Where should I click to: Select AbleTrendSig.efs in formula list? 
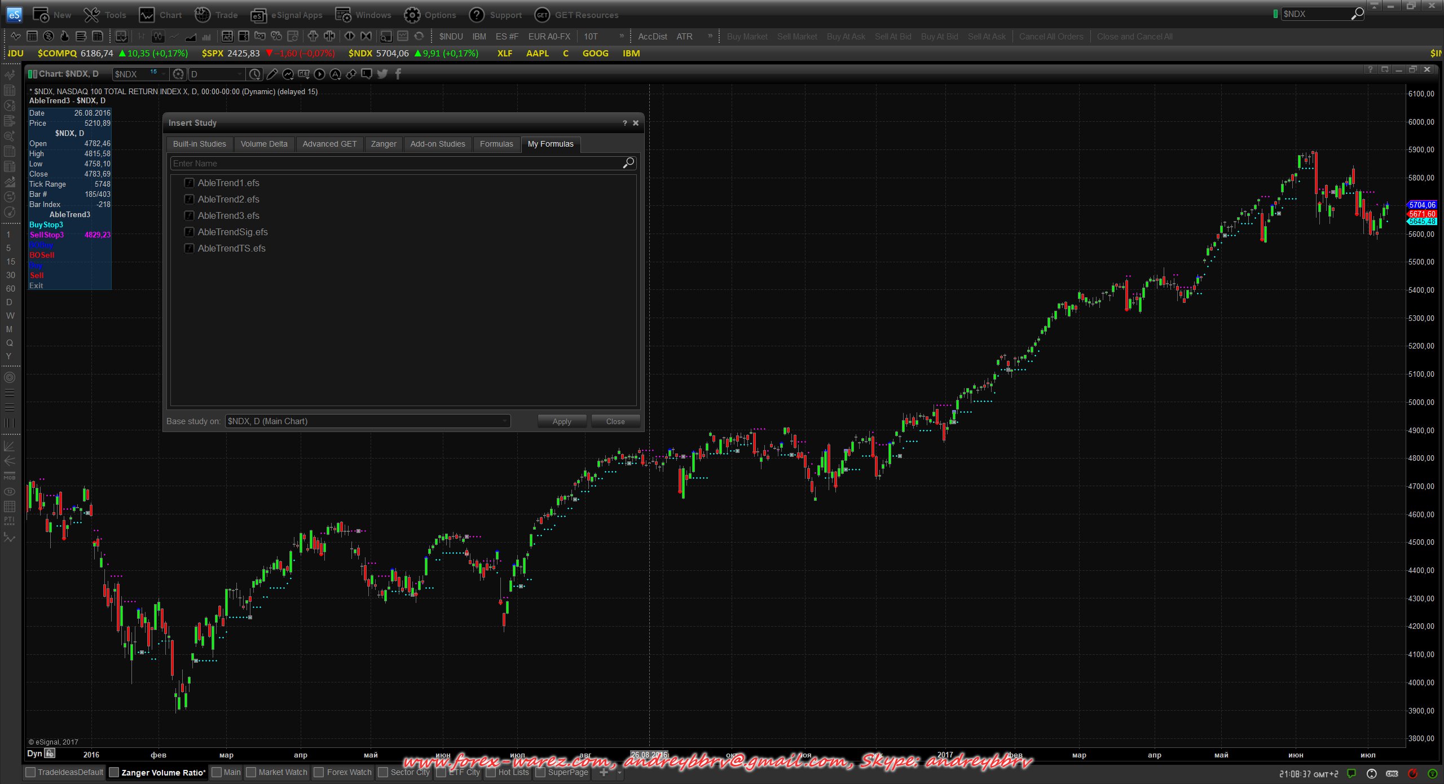click(232, 232)
